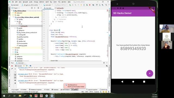The width and height of the screenshot is (174, 98).
Task: Open the Nexus API emulator dropdown
Action: tap(61, 5)
